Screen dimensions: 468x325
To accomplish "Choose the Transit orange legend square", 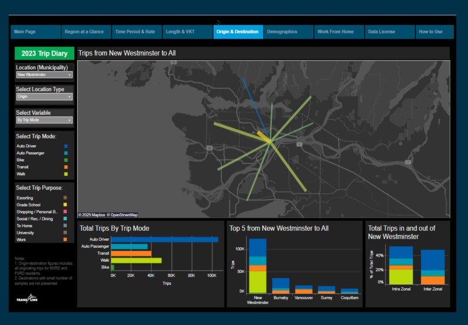I will 65,167.
